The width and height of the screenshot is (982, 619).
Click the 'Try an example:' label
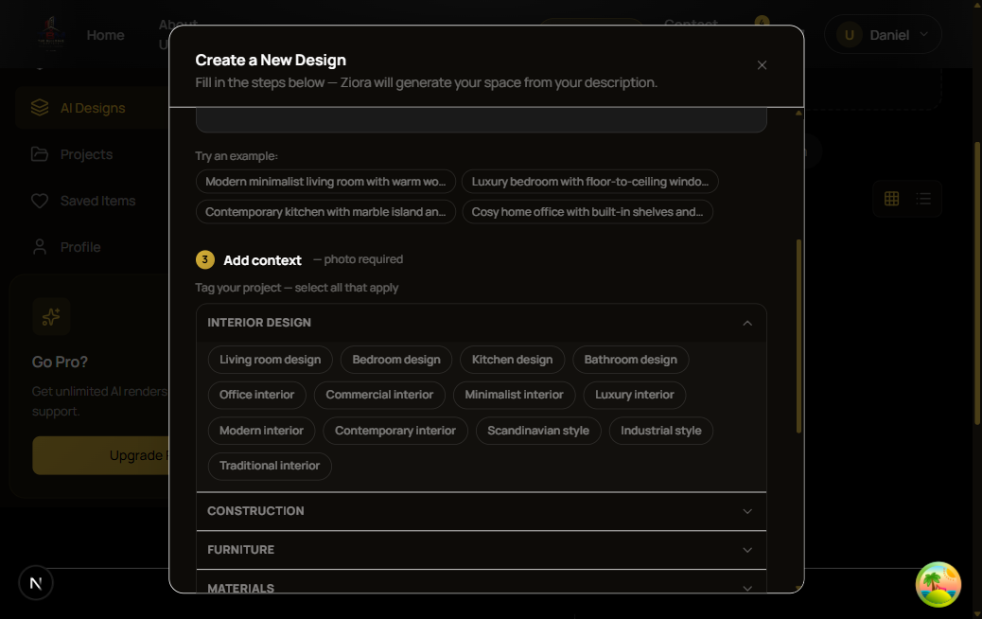[237, 156]
